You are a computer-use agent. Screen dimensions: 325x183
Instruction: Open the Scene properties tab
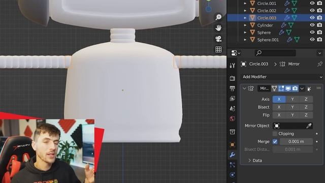(233, 108)
